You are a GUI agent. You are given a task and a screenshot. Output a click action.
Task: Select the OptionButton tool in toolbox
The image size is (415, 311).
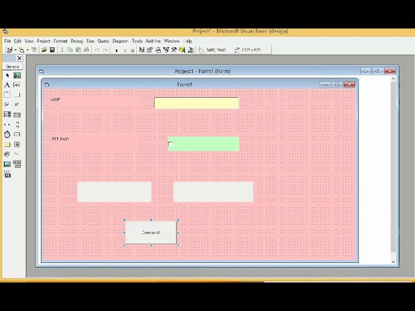pyautogui.click(x=17, y=105)
